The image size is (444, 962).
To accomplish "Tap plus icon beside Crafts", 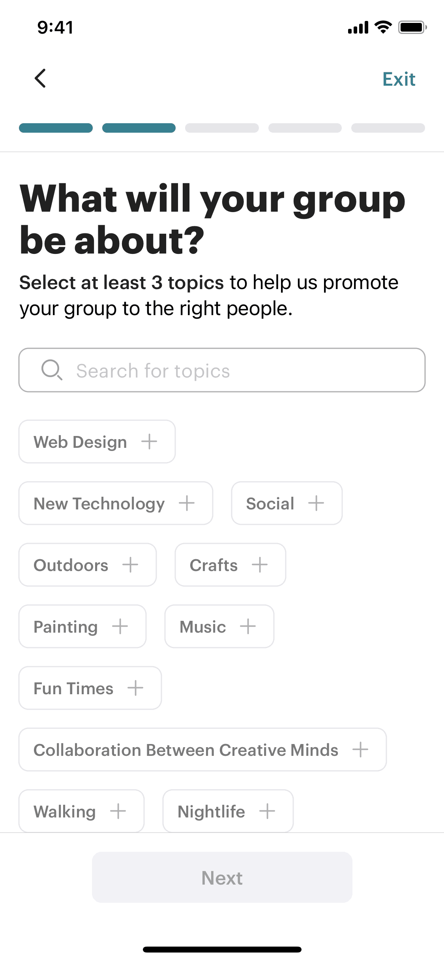I will [x=260, y=565].
